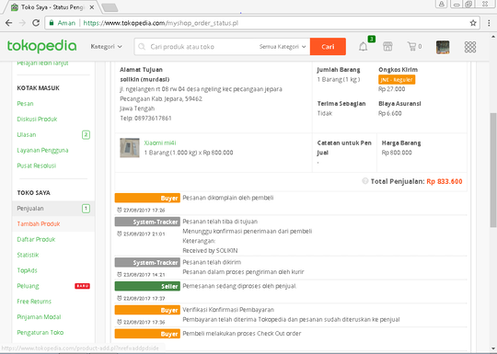Viewport: 497px width, 354px height.
Task: Click the Buyer label for Check Out order
Action: (x=147, y=334)
